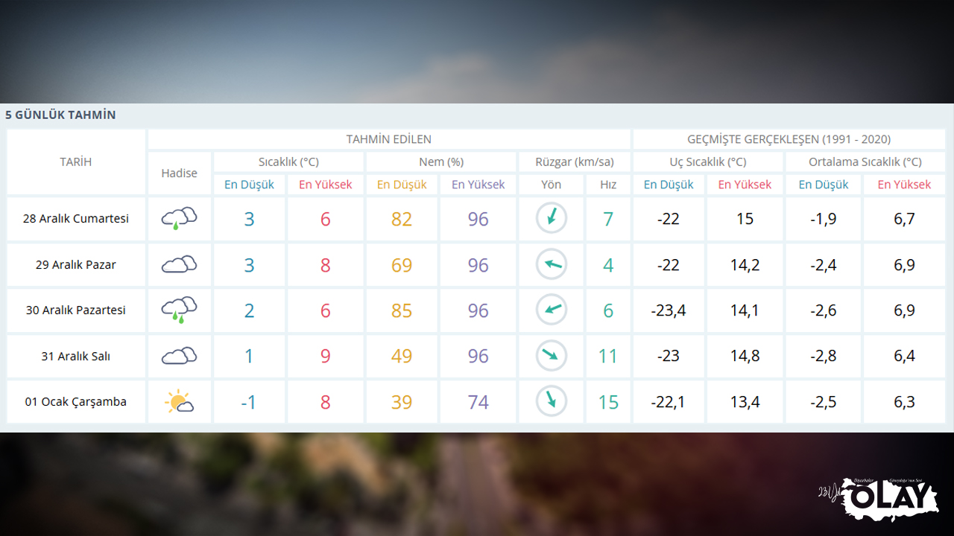
Task: Click the wind direction arrow for 01 Ocak Çarşamba
Action: [552, 402]
